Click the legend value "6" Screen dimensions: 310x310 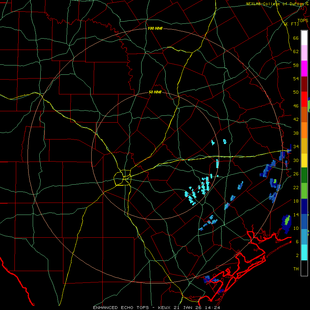297,242
